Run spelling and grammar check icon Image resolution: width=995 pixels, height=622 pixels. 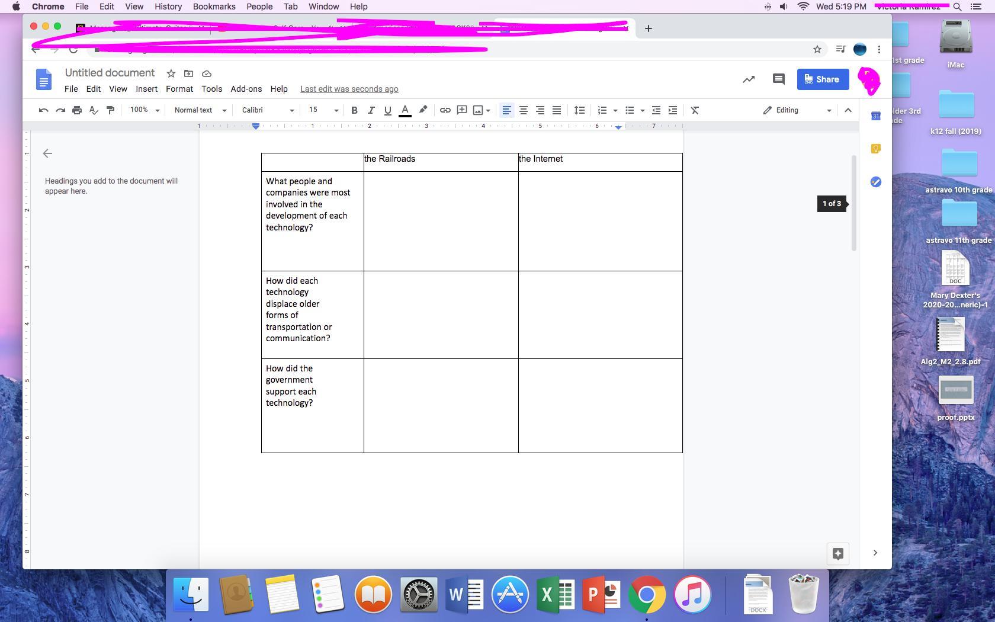pos(94,110)
